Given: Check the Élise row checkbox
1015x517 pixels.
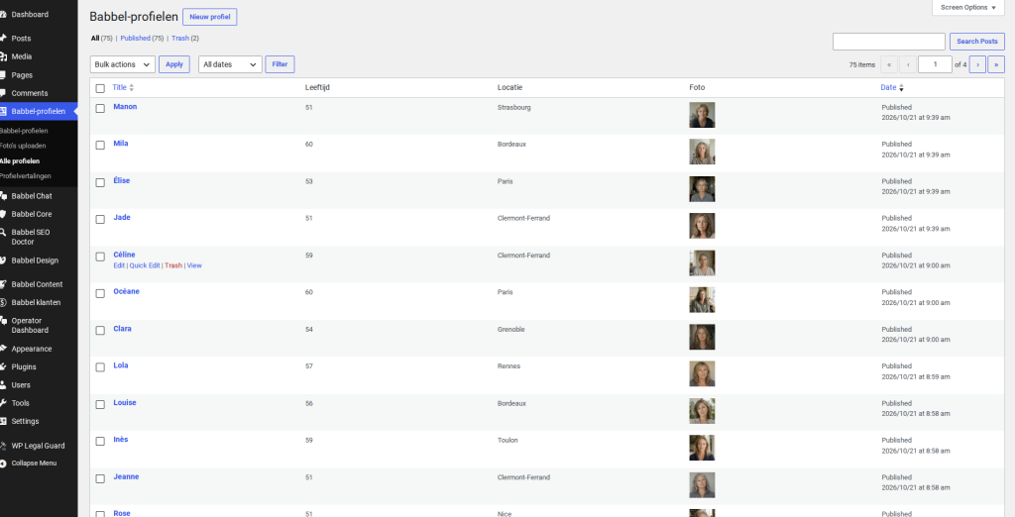Looking at the screenshot, I should pyautogui.click(x=100, y=182).
